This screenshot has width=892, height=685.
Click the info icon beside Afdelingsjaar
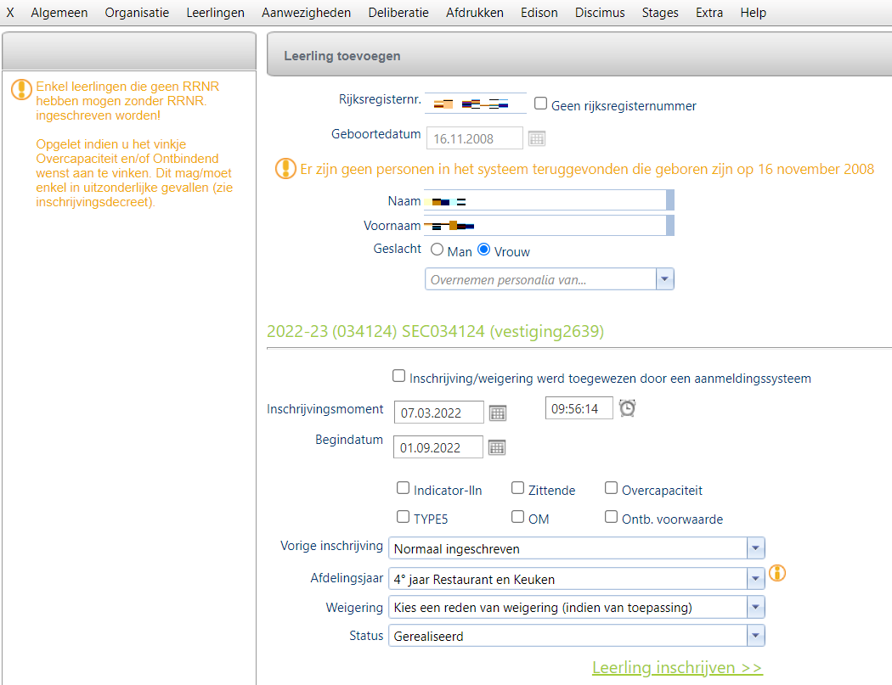click(x=777, y=573)
